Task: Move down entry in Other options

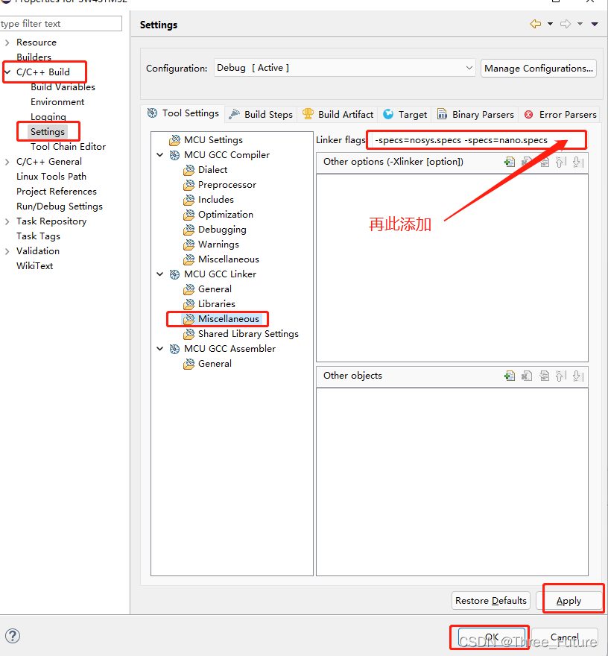Action: (577, 162)
